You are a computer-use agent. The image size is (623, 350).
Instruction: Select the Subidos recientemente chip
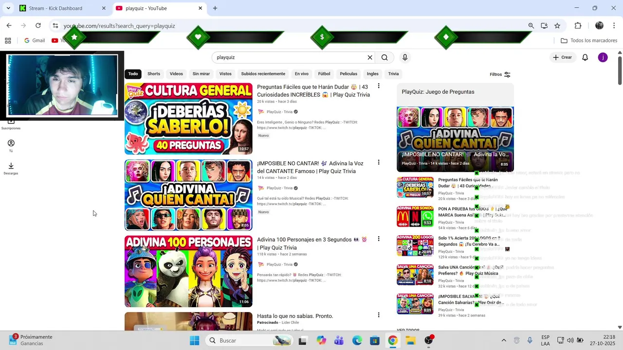[x=263, y=74]
